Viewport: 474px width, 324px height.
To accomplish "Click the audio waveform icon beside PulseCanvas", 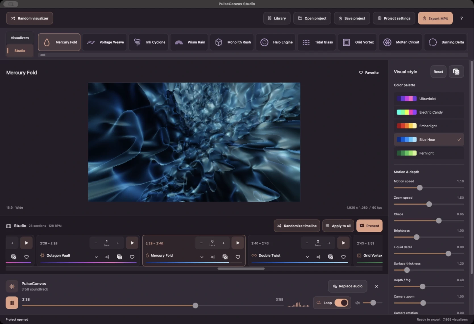I will [12, 286].
